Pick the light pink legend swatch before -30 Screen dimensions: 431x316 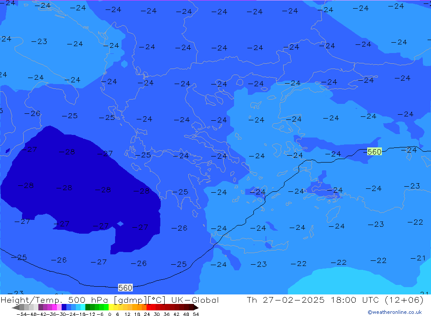59,307
